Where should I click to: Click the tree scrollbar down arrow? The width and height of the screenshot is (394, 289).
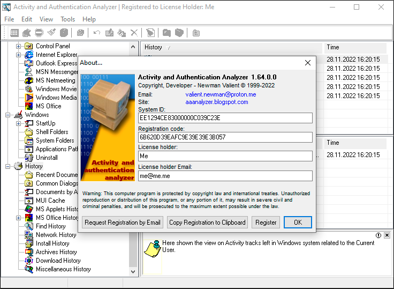click(x=133, y=272)
